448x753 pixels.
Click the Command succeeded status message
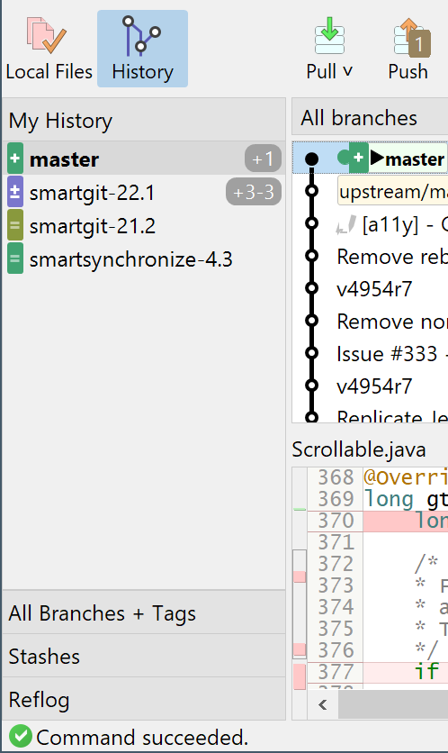pyautogui.click(x=142, y=737)
